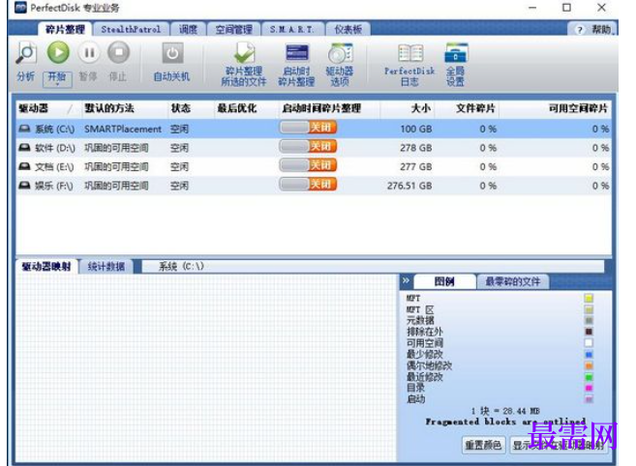Click the pink 启动 boot color swatch
This screenshot has height=466, width=636.
(589, 399)
